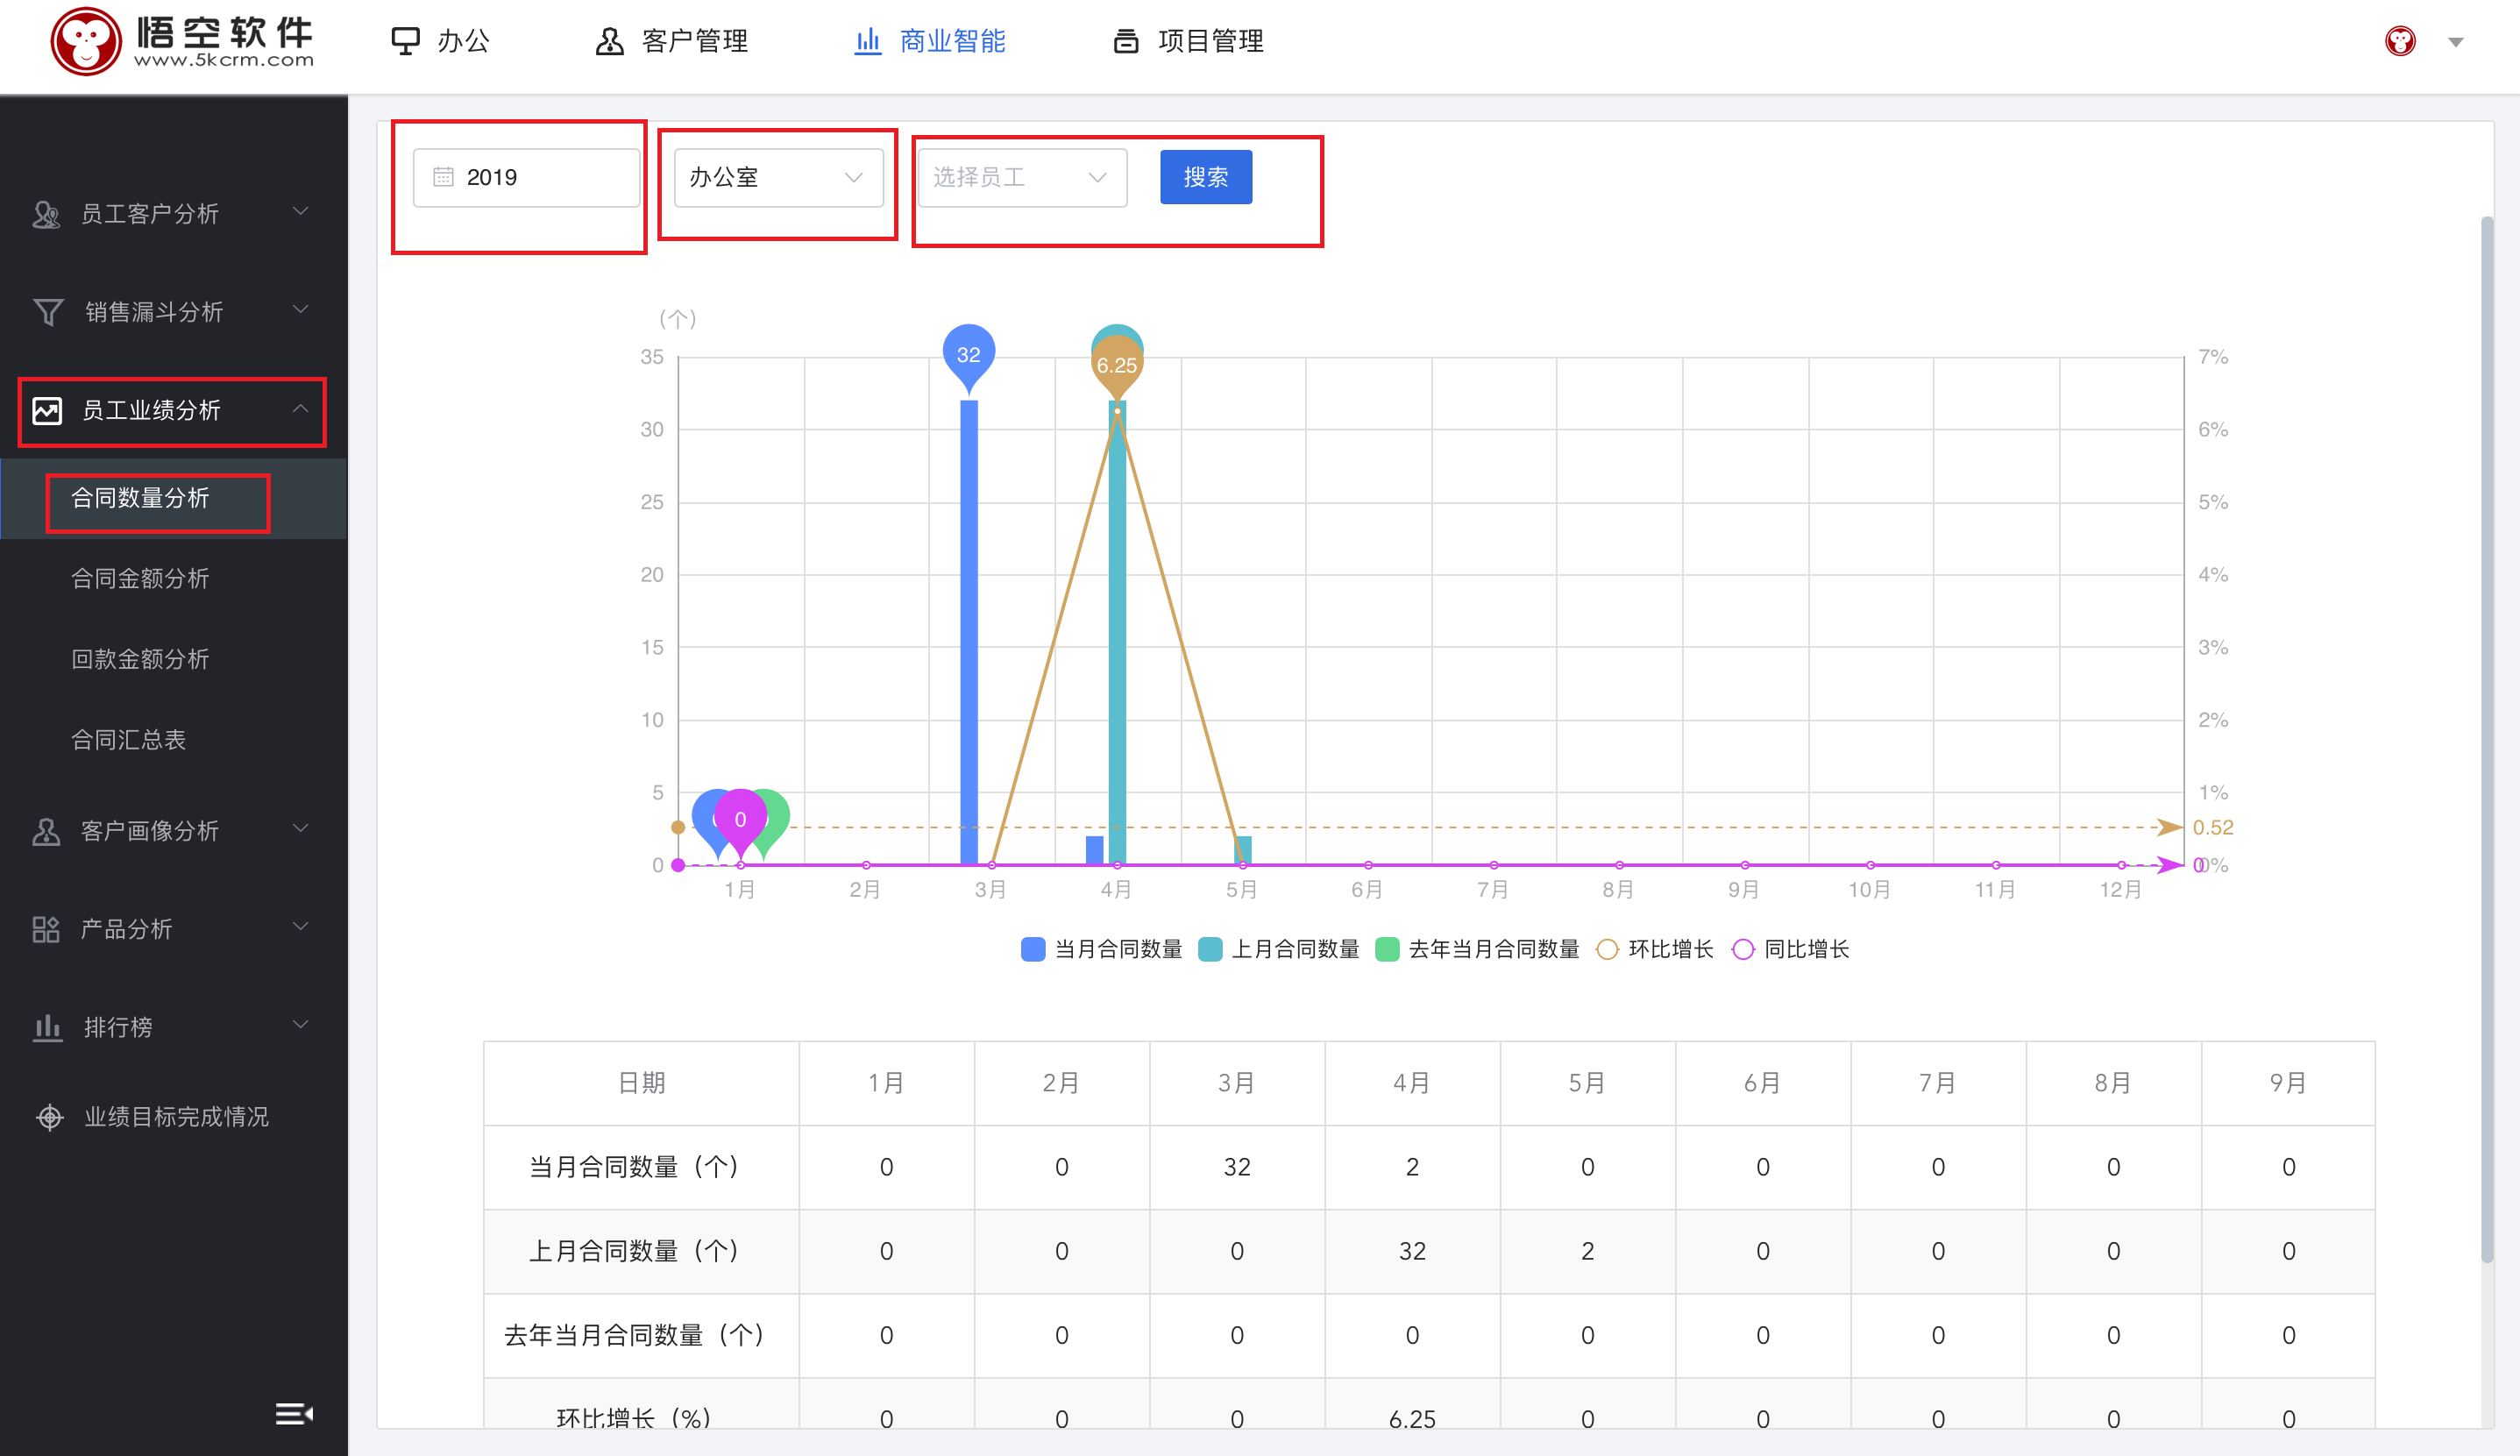The width and height of the screenshot is (2520, 1456).
Task: Click the tall teal April bar
Action: [x=1118, y=632]
